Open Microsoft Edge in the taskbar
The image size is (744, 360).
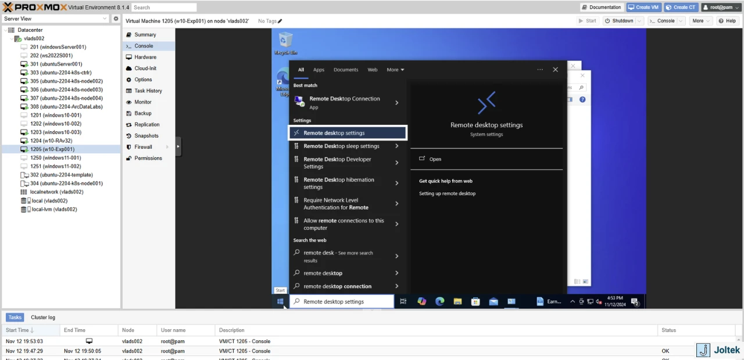point(440,301)
